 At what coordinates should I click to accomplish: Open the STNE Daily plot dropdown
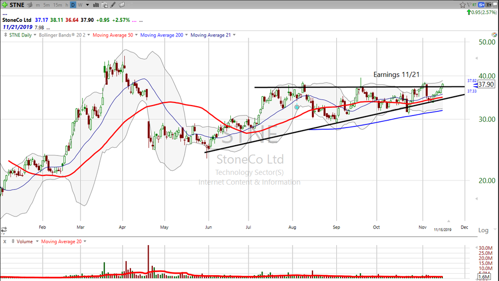coord(35,35)
